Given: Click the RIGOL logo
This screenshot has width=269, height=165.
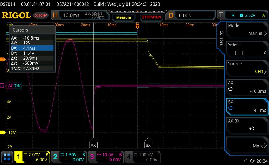Looking at the screenshot, I should coord(16,15).
